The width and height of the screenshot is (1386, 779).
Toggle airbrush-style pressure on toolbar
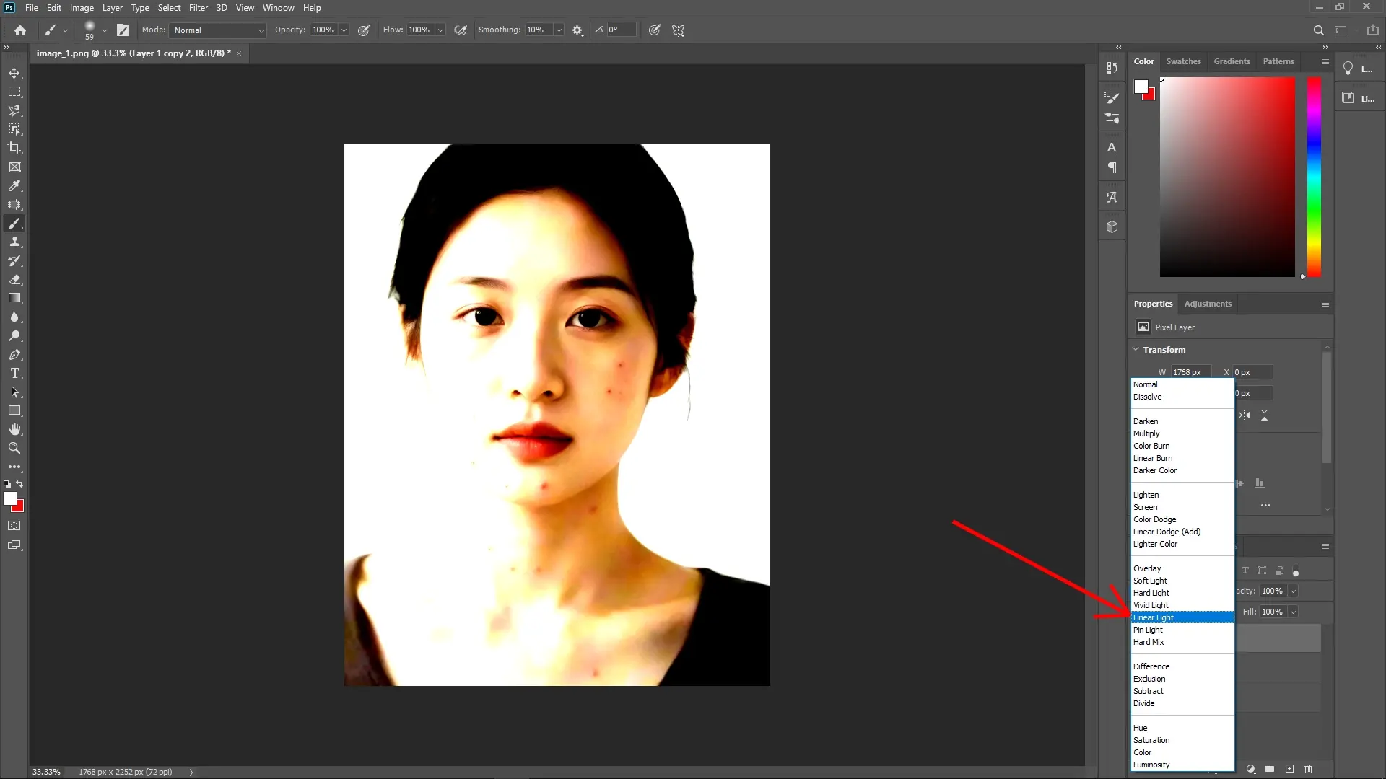(461, 30)
